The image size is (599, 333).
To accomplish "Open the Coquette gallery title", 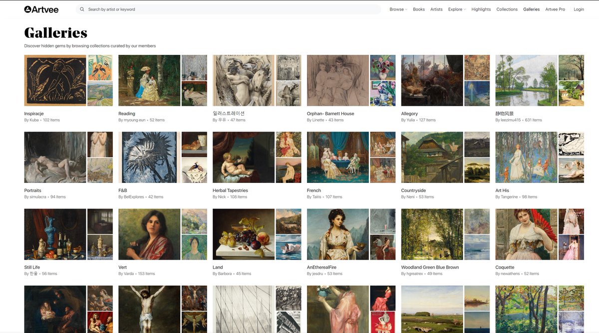I will 505,267.
